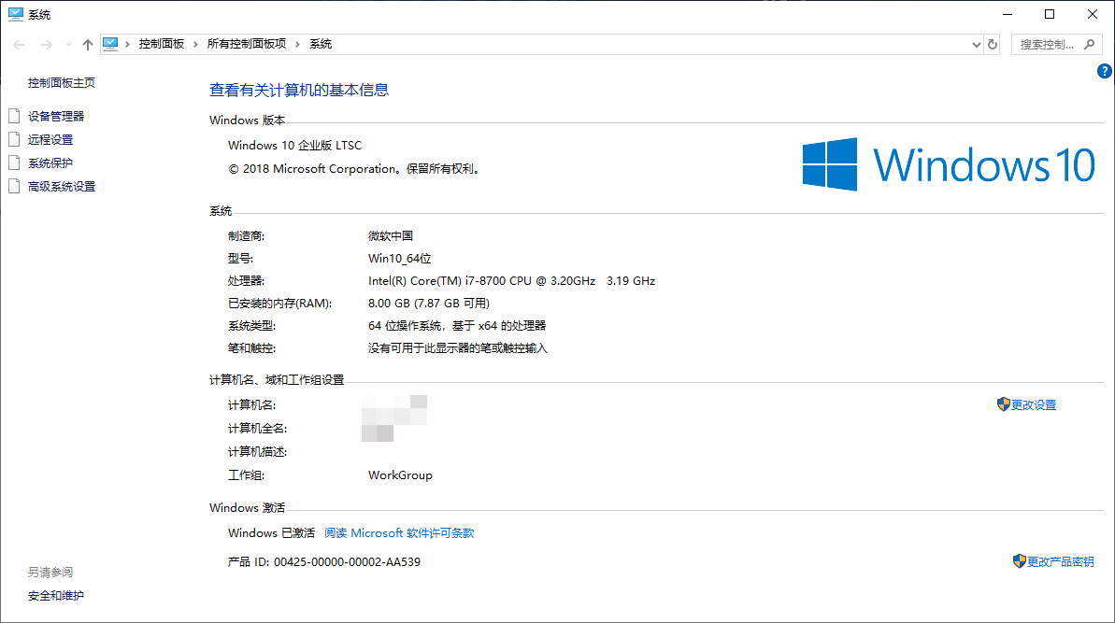Click the Windows 10 logo
This screenshot has width=1115, height=623.
949,164
